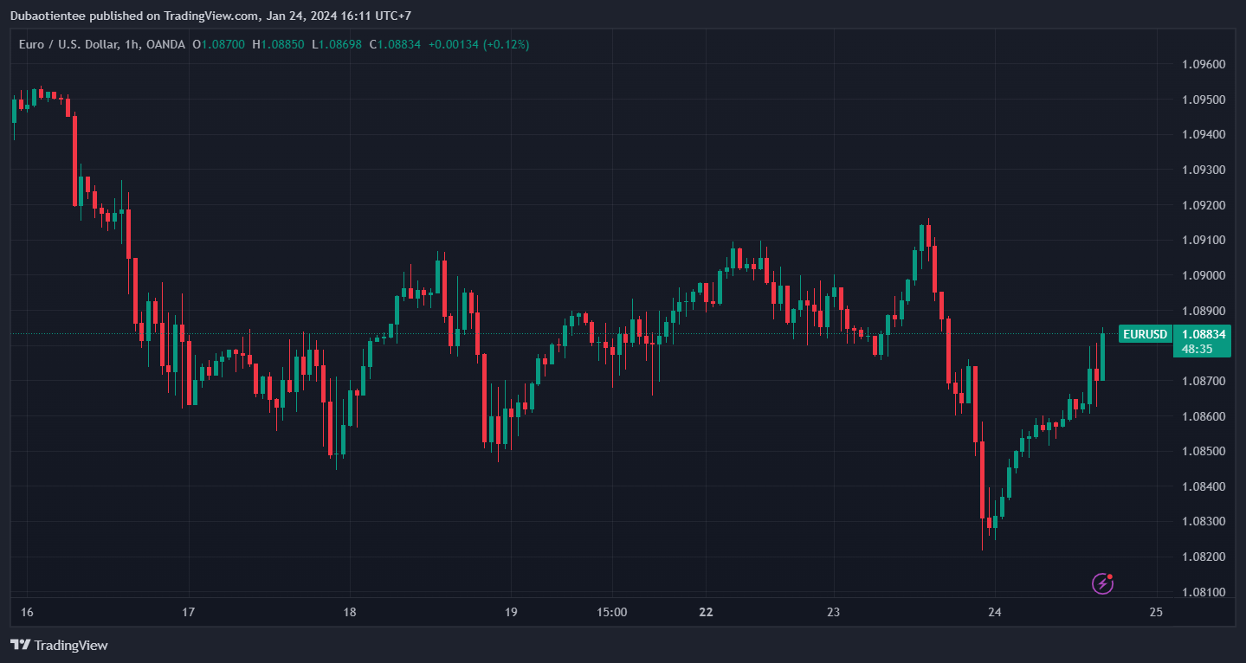The width and height of the screenshot is (1246, 663).
Task: Select the 1.09000 level on price axis
Action: (x=1204, y=275)
